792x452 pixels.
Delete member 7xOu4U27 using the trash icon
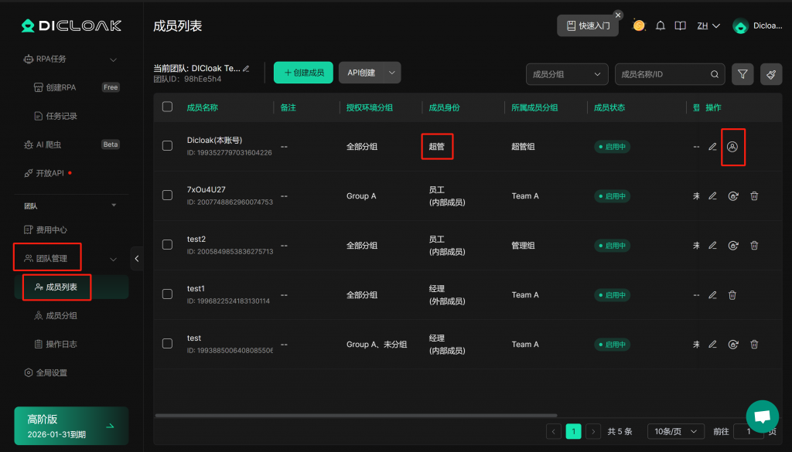click(754, 196)
